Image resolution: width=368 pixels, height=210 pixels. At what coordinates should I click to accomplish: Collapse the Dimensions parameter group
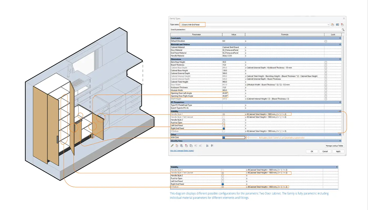point(340,59)
